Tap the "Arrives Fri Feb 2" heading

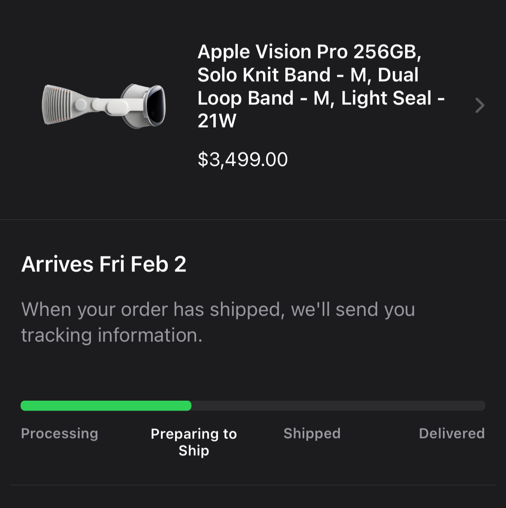click(104, 264)
